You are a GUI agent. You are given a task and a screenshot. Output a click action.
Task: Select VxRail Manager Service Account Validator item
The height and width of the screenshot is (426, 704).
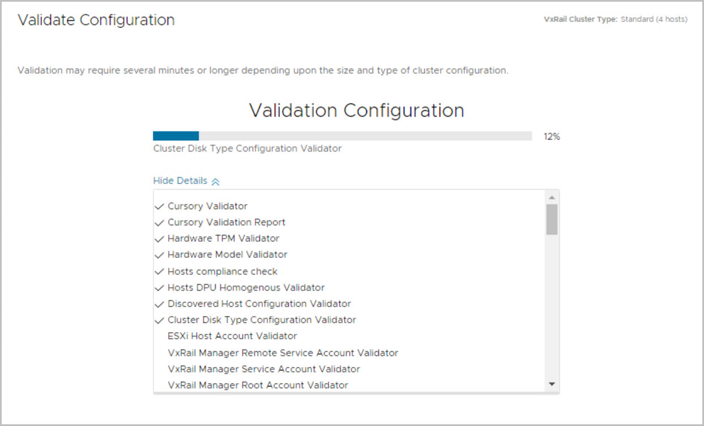[264, 369]
